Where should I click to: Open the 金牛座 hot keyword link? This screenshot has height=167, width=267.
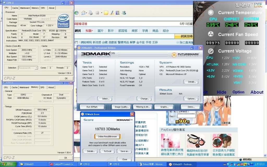tap(141, 42)
